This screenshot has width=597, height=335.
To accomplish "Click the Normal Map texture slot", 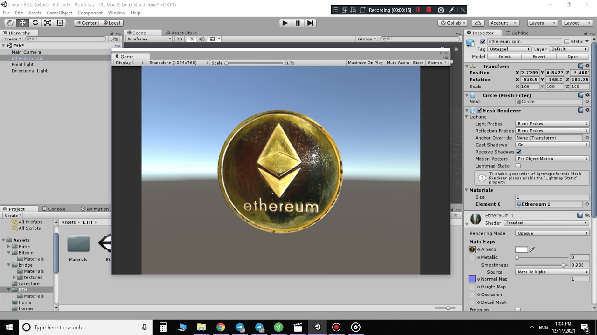I will 472,279.
